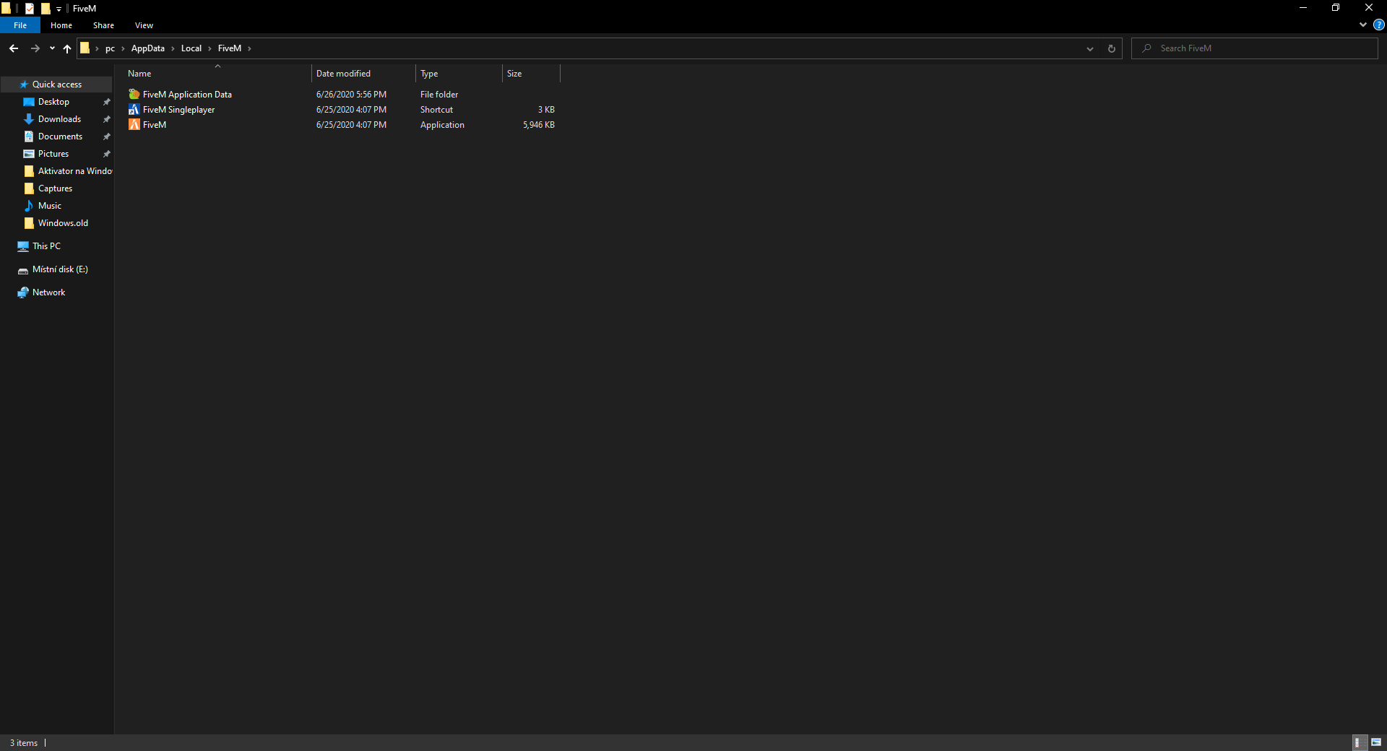Click the Application type cell
The image size is (1387, 751).
click(x=442, y=125)
